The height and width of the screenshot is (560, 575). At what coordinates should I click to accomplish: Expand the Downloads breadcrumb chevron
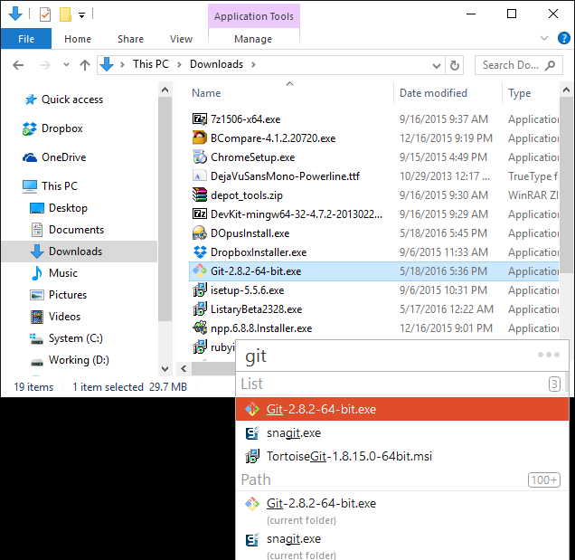point(253,64)
